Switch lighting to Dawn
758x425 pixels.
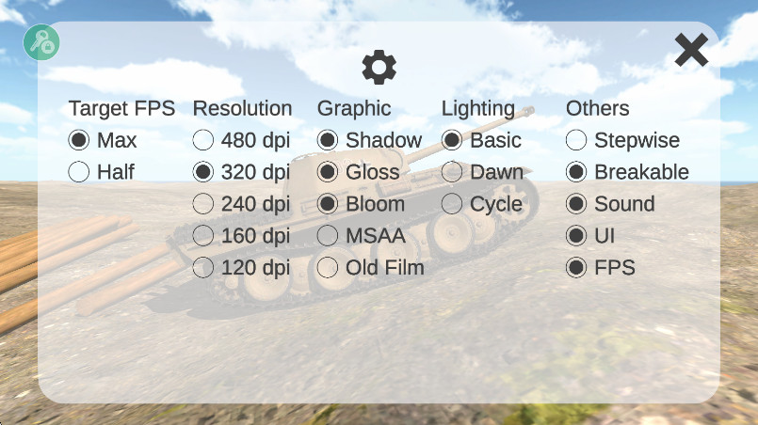[x=452, y=172]
